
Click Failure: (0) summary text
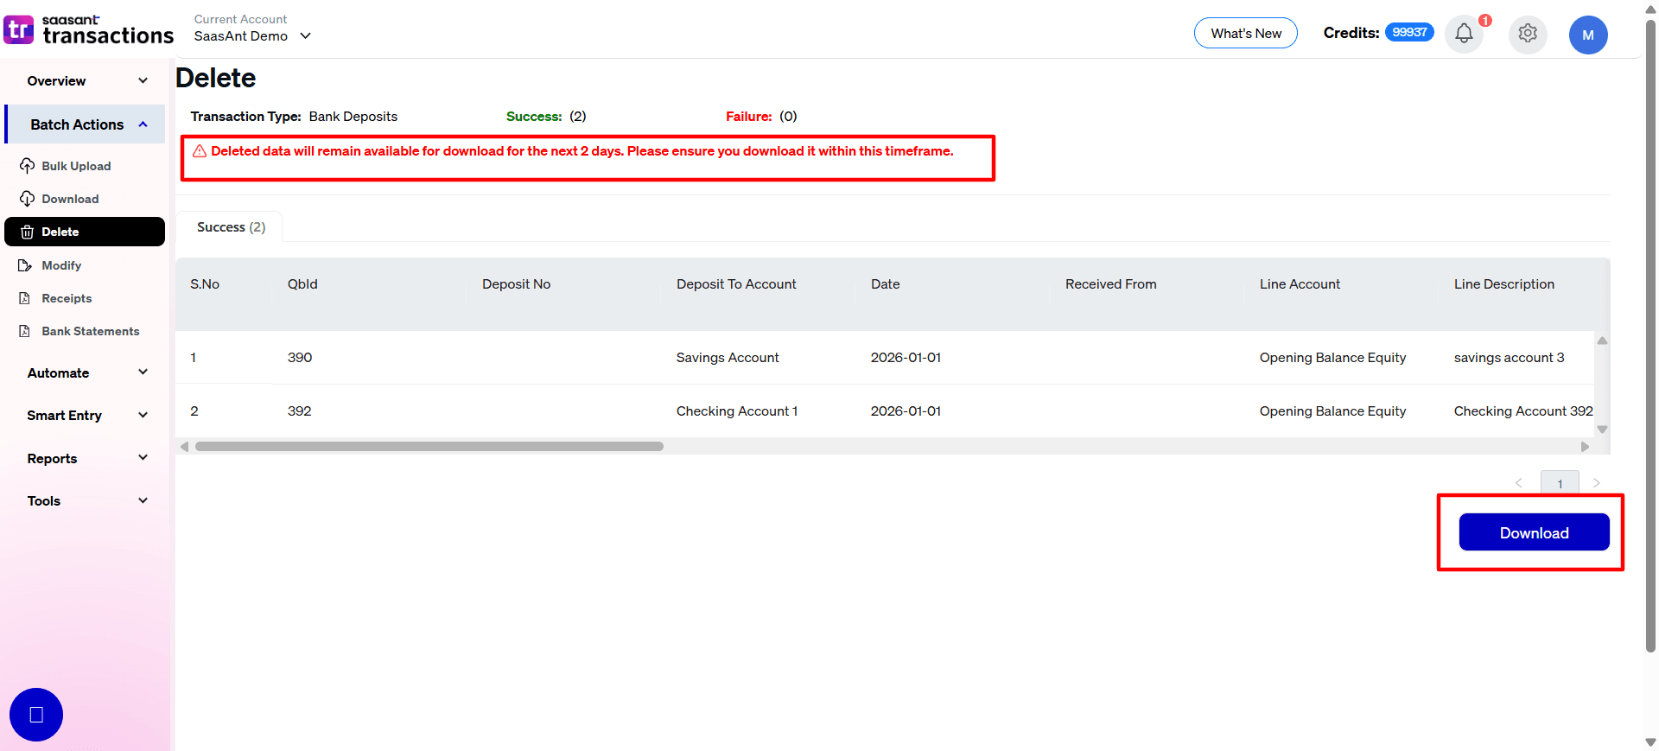761,117
